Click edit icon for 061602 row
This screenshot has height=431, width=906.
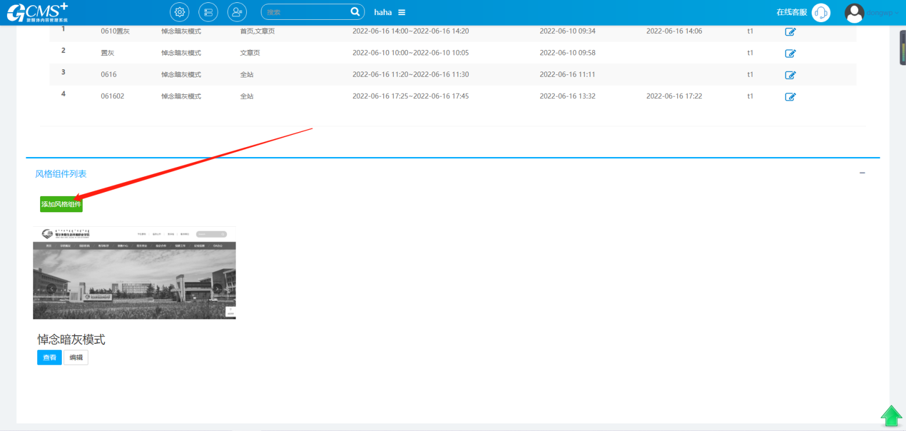[x=790, y=97]
